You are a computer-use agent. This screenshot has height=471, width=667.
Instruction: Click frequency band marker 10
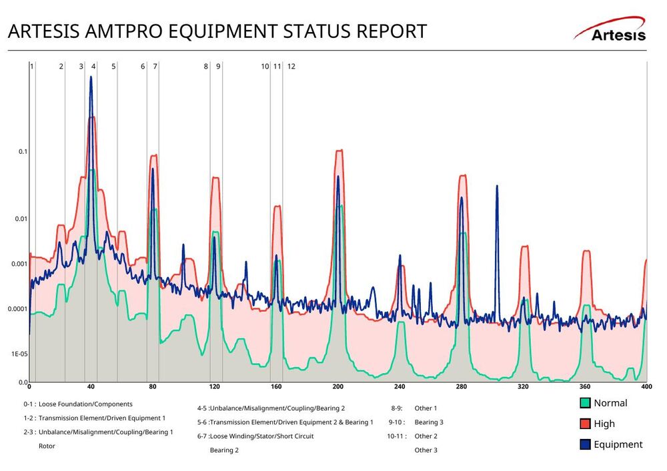[265, 66]
